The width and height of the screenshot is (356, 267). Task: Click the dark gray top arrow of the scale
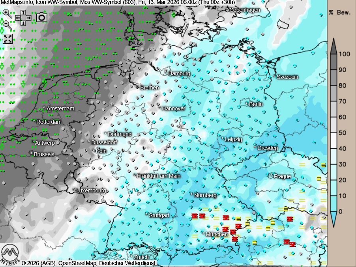click(334, 45)
